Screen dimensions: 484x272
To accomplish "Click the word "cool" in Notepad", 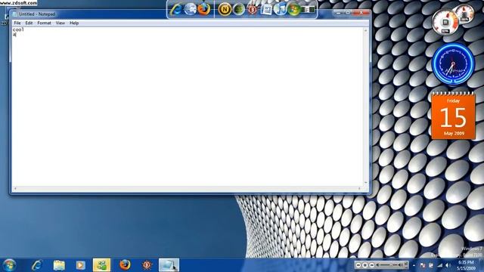I will (x=18, y=29).
